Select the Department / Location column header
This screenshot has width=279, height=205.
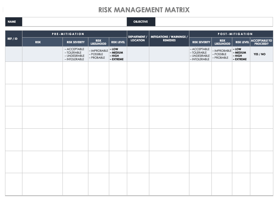tap(138, 38)
